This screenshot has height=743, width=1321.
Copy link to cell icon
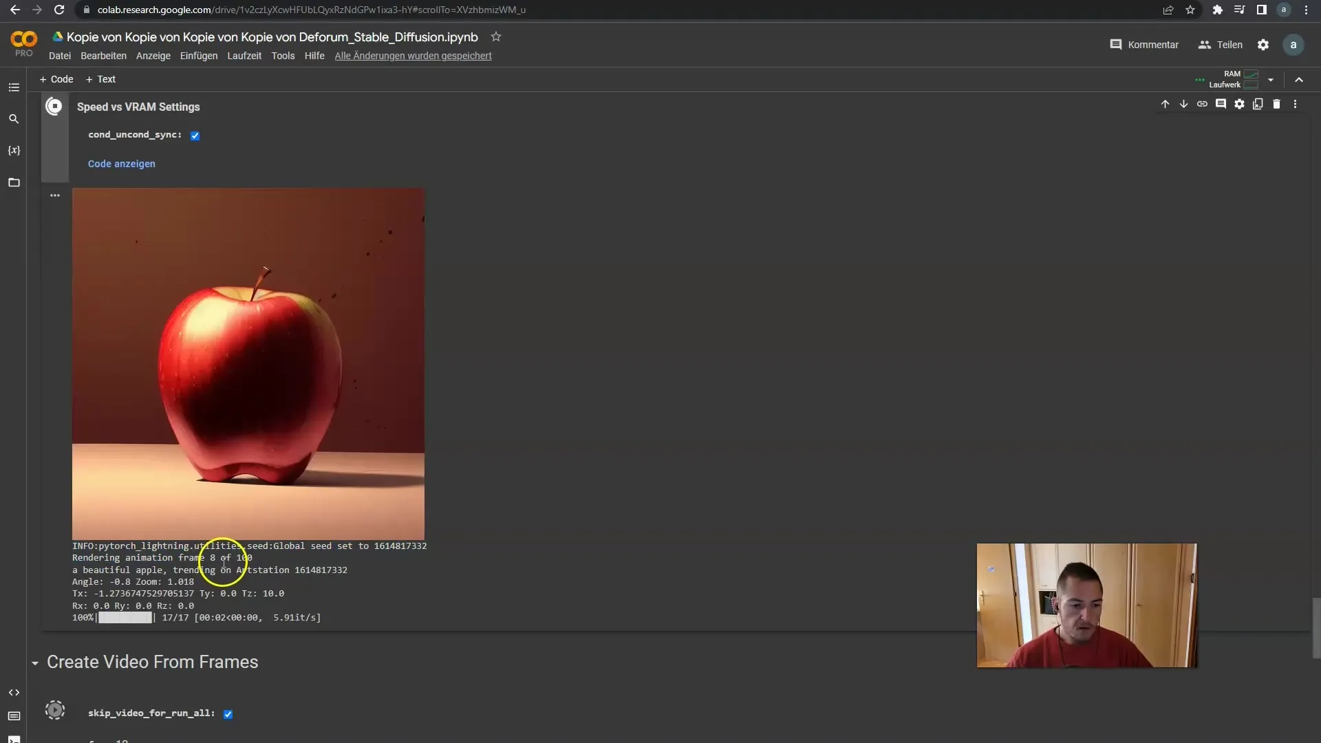1202,104
